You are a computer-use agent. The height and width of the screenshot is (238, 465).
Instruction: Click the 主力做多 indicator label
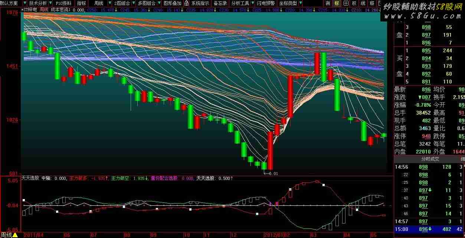pyautogui.click(x=78, y=178)
